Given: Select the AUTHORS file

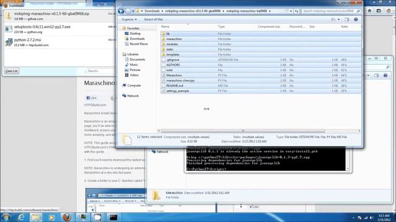Looking at the screenshot, I should coord(260,65).
